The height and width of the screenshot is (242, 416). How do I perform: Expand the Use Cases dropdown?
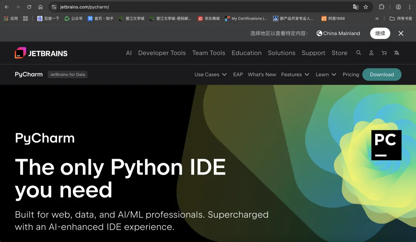[210, 74]
